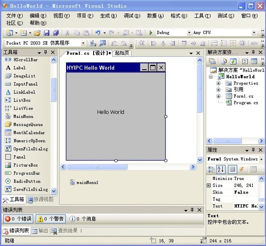Select the mainMenu1 component in tray
The width and height of the screenshot is (266, 246).
click(84, 182)
